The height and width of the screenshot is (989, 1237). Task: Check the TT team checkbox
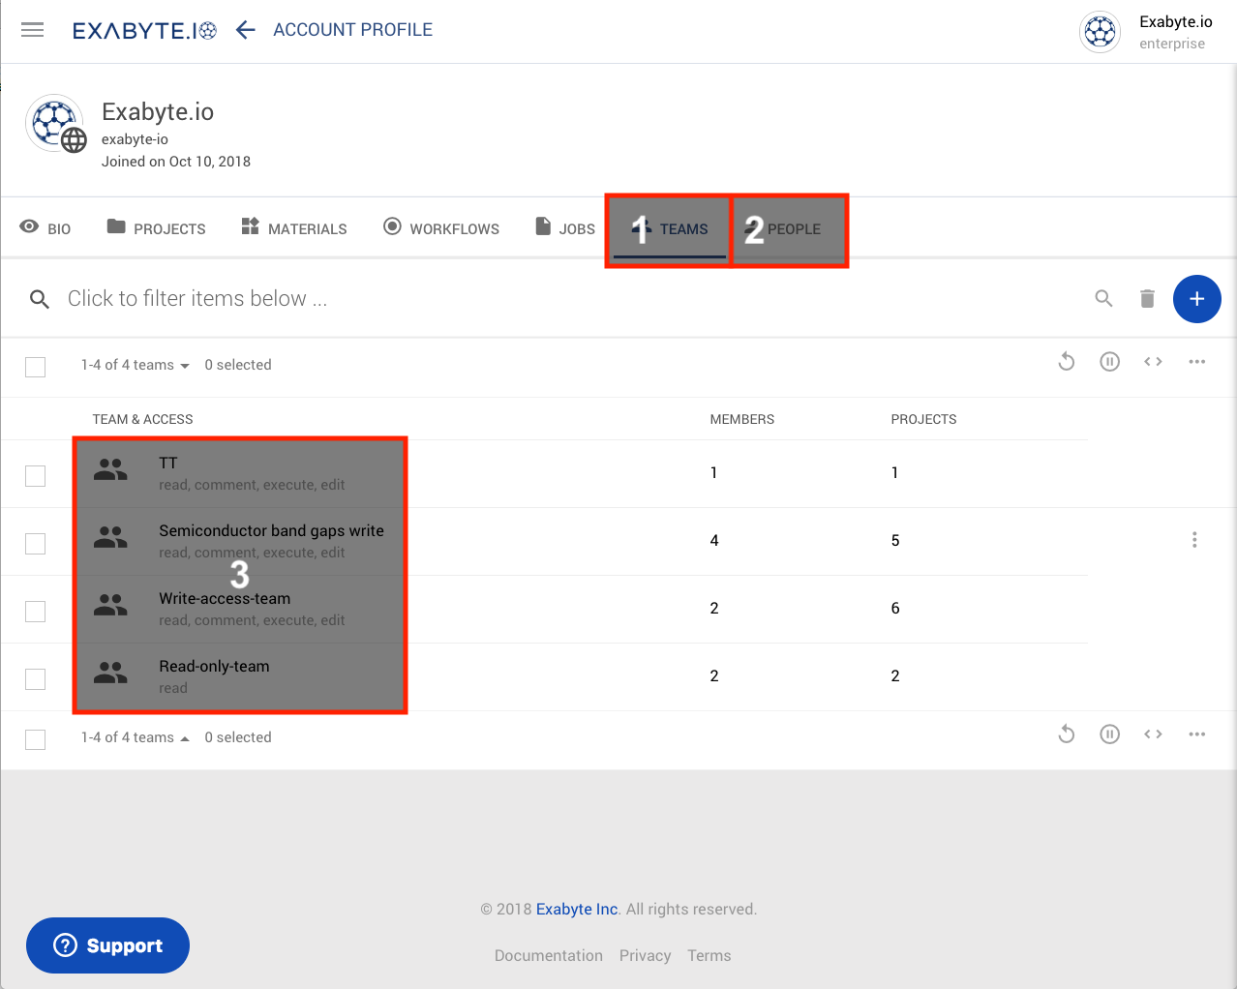click(x=36, y=476)
